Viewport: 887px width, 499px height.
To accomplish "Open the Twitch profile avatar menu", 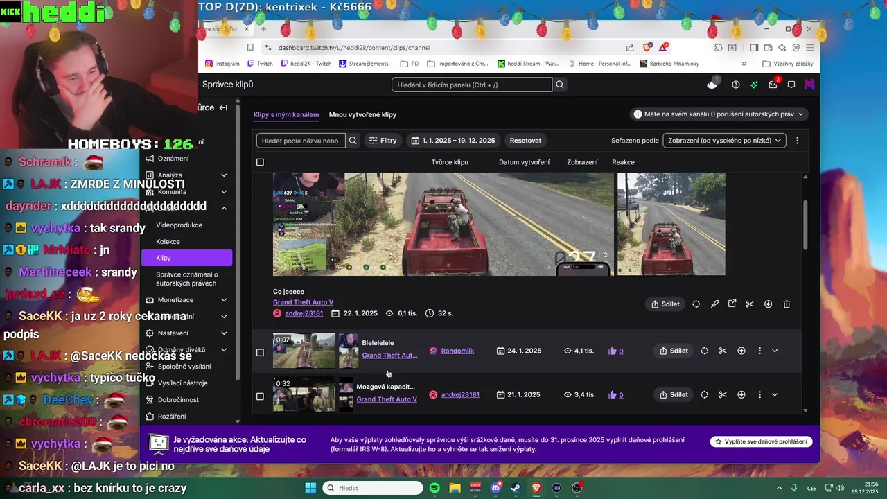I will coord(809,85).
